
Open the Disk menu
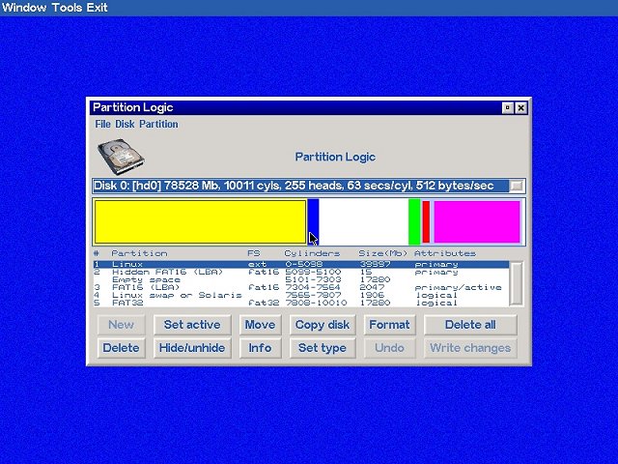pyautogui.click(x=125, y=124)
